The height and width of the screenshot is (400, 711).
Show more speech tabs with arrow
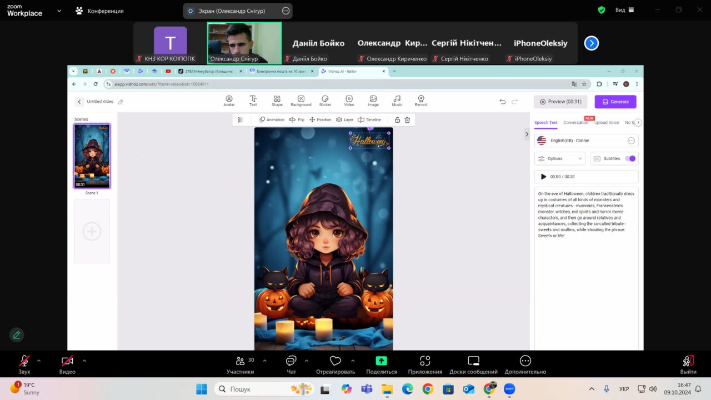pos(638,123)
